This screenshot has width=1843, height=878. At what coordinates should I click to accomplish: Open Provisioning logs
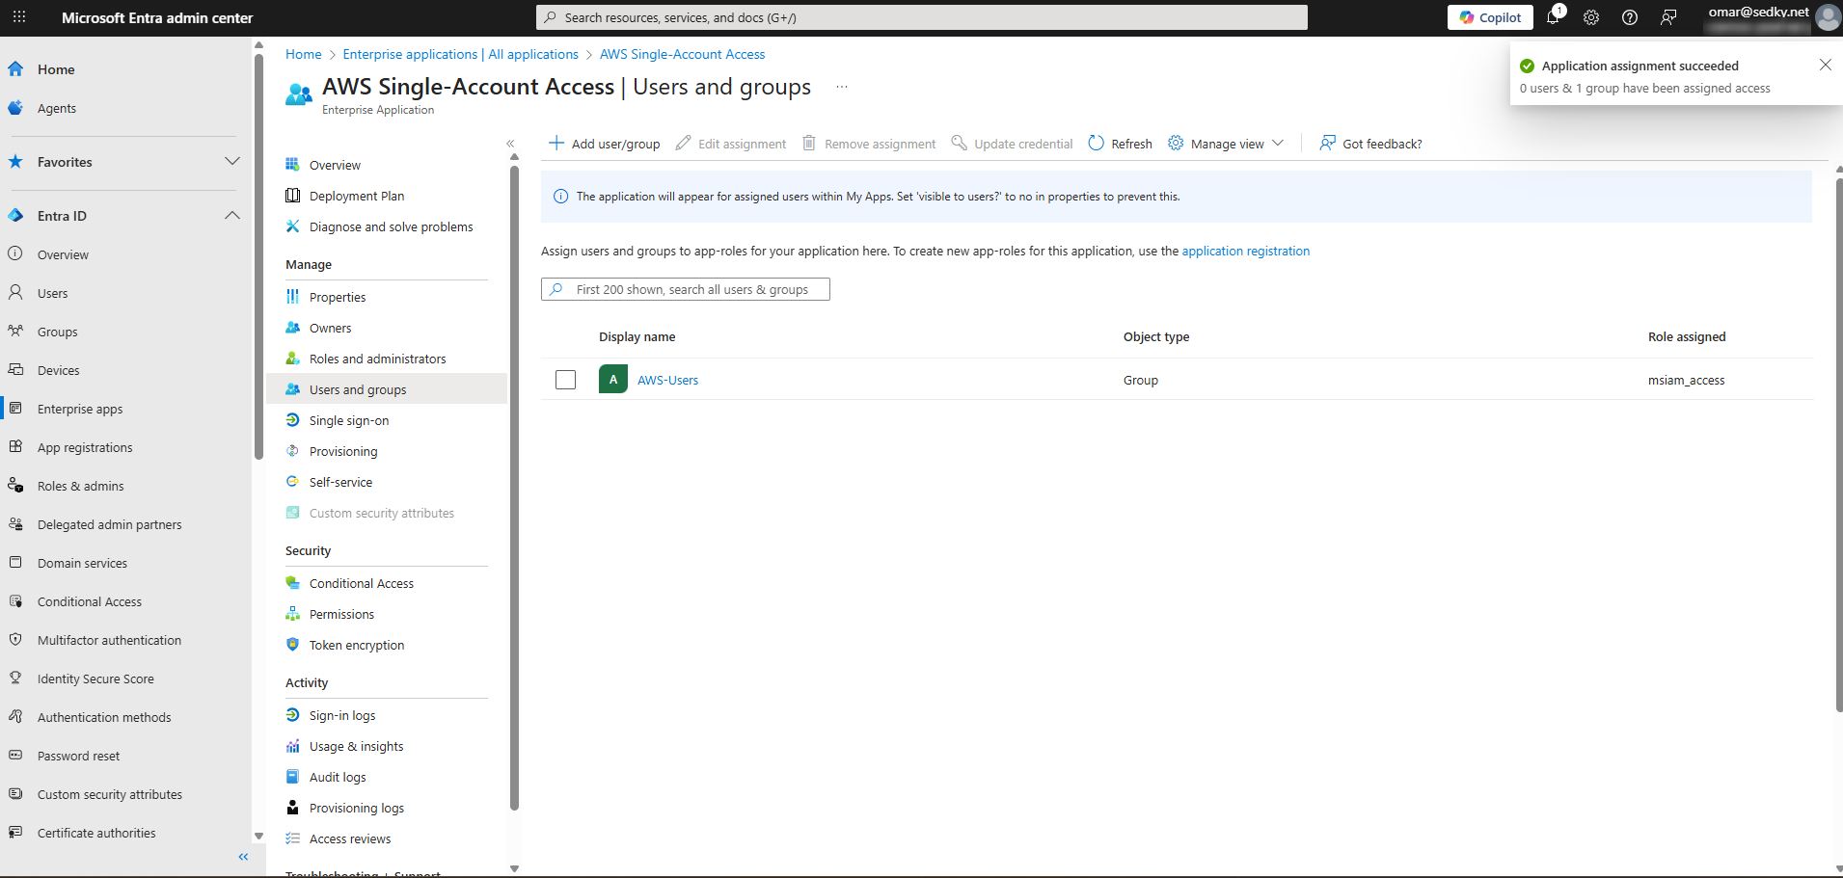pyautogui.click(x=356, y=808)
